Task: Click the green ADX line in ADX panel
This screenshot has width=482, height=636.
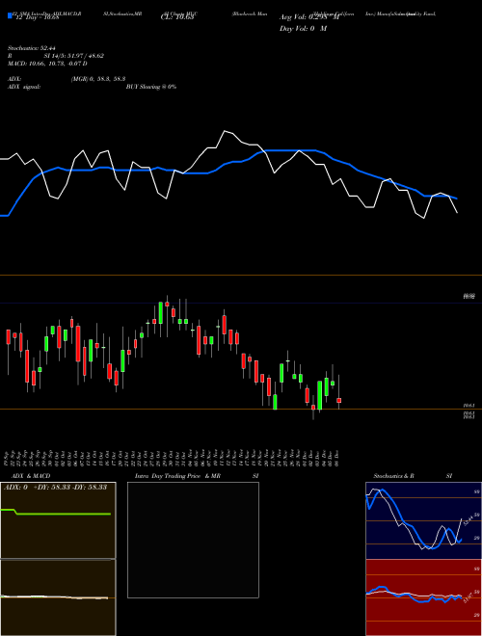Action: click(x=61, y=514)
